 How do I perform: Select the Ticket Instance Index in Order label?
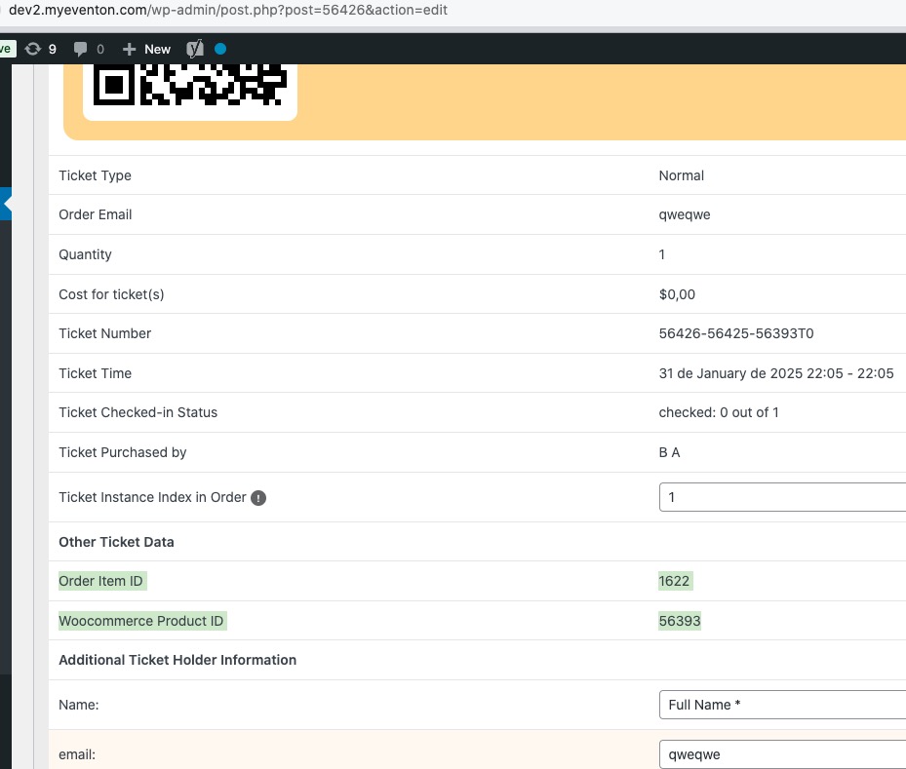(152, 498)
